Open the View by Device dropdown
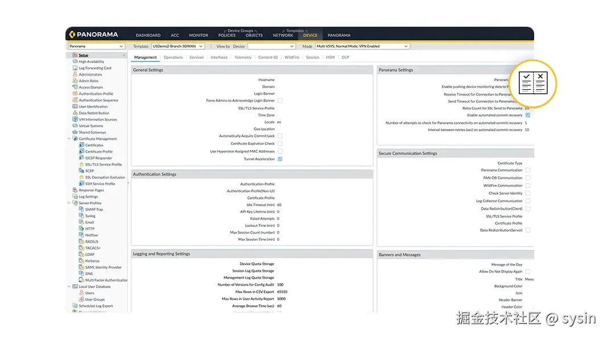 271,46
